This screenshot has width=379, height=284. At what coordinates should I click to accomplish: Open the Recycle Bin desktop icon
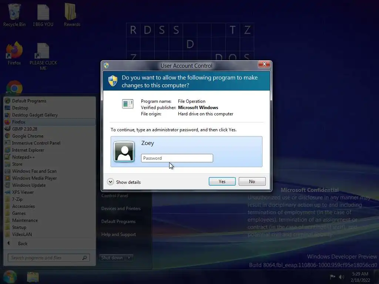coord(14,15)
